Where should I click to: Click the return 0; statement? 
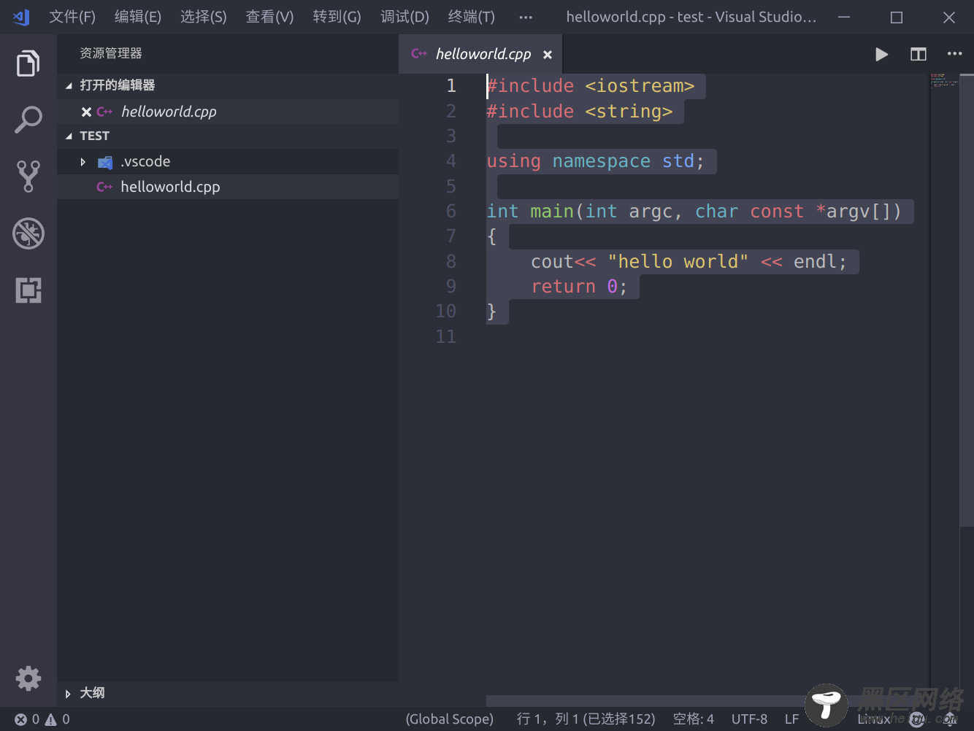click(x=579, y=287)
